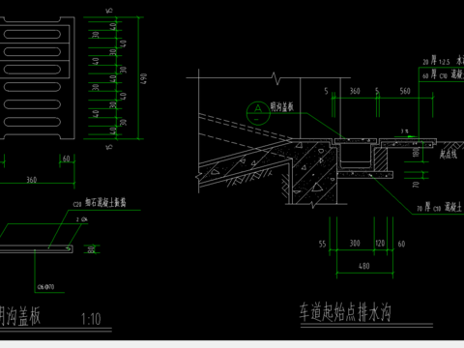Click the 55 dimension text
This screenshot has width=464, height=348.
click(x=323, y=244)
